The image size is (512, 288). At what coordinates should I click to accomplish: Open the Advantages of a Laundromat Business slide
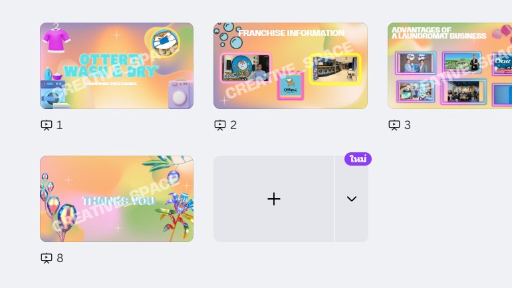(449, 66)
